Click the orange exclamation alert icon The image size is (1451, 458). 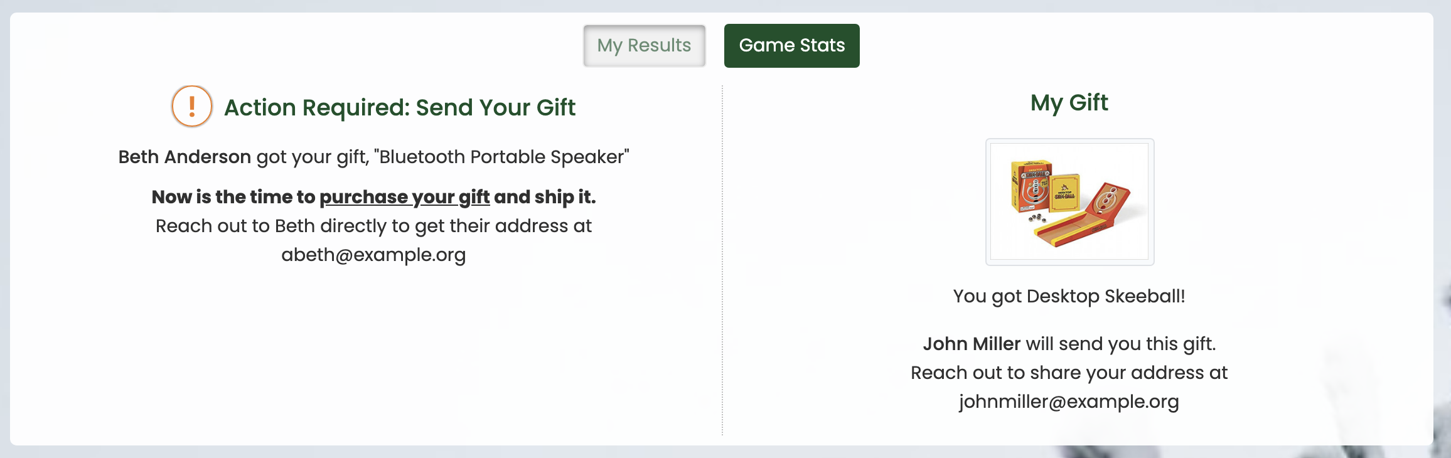point(192,106)
